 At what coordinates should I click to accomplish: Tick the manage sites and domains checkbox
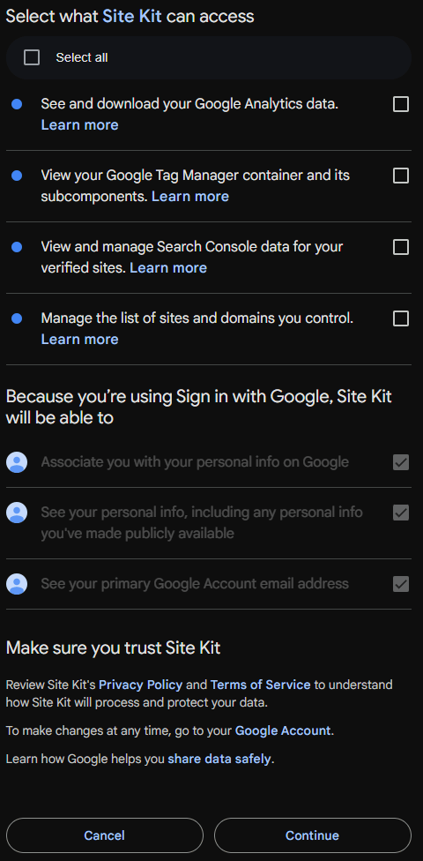401,318
